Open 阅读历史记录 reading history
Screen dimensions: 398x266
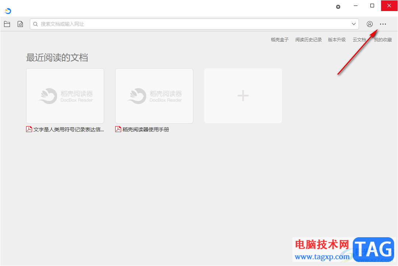[309, 40]
